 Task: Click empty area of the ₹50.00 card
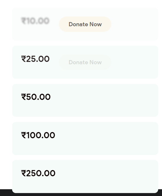coord(104,100)
